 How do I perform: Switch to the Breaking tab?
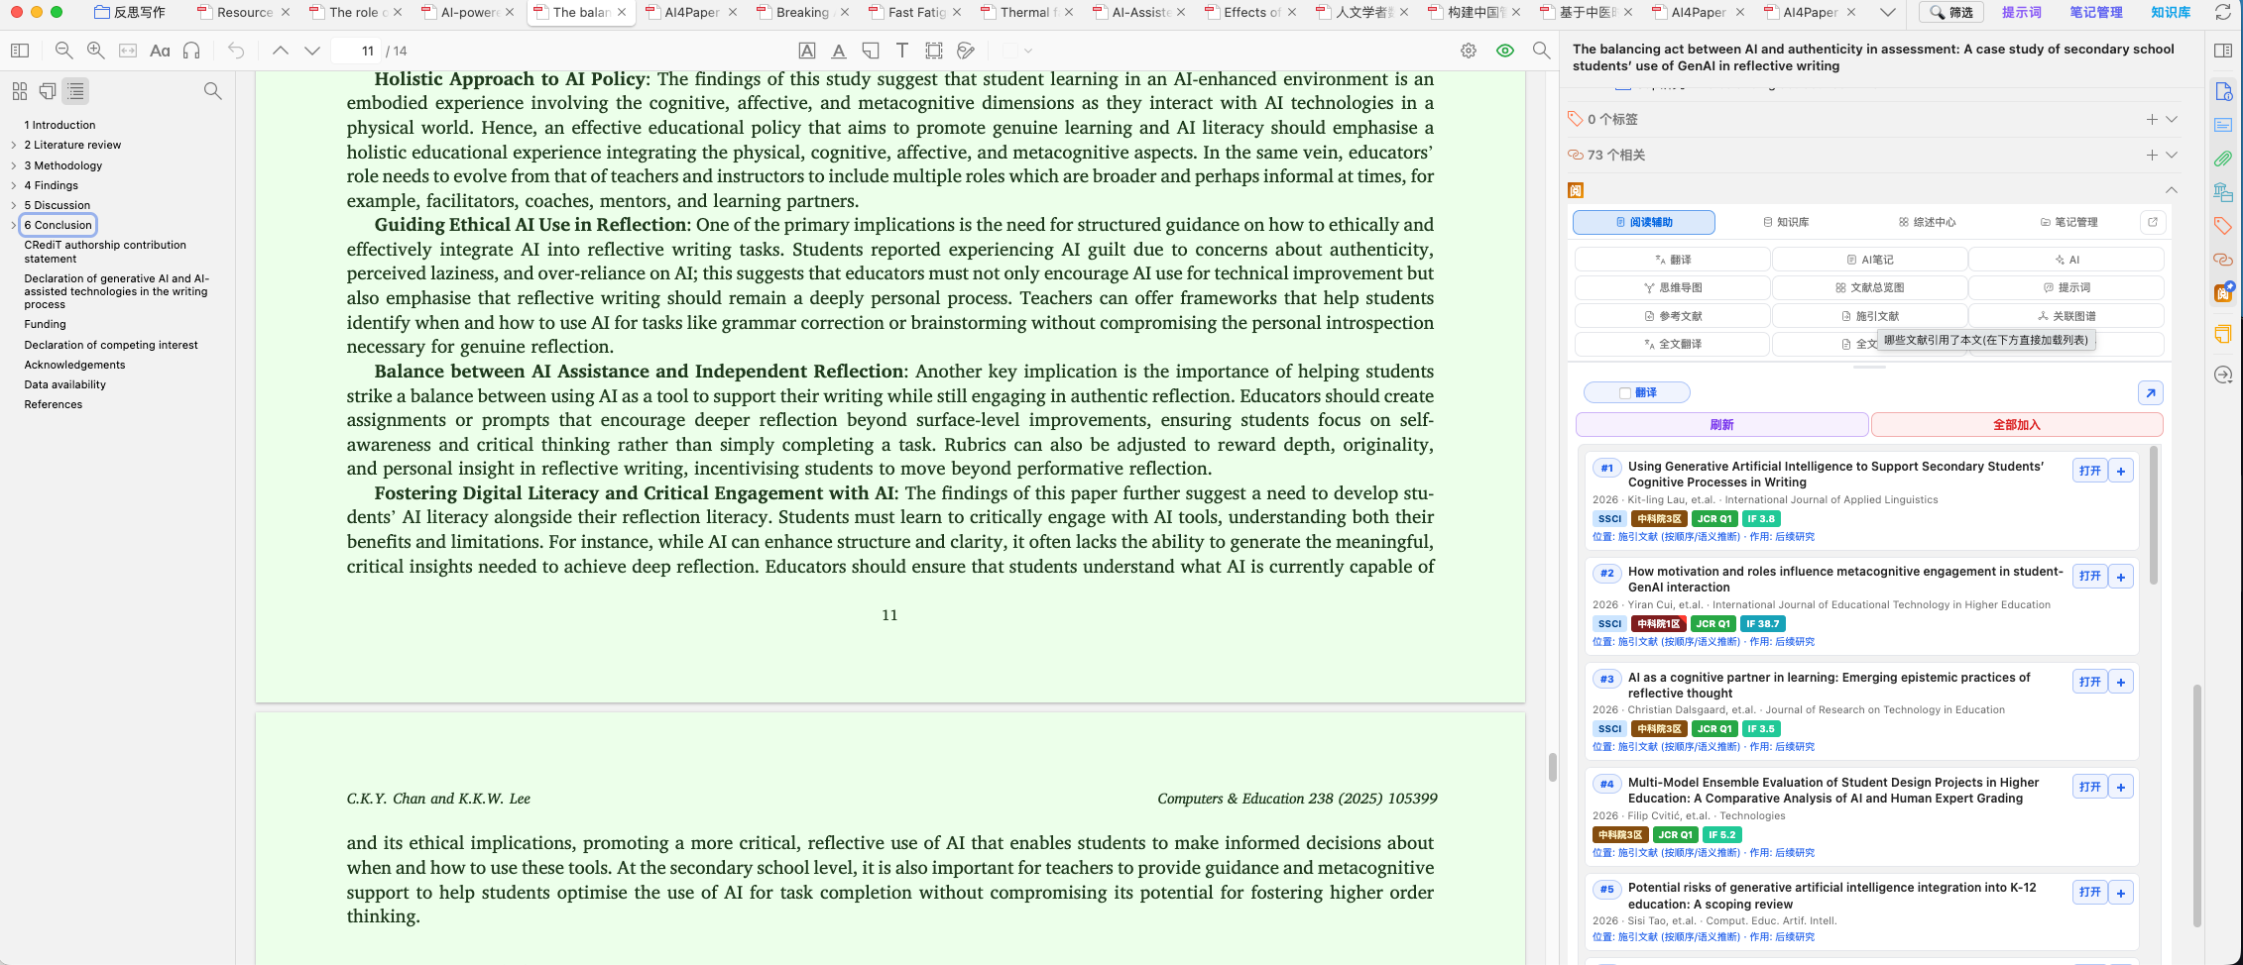coord(802,13)
